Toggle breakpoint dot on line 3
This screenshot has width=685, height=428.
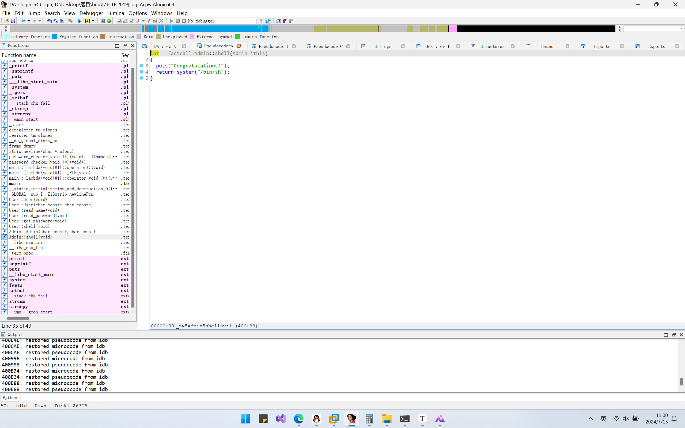pos(142,66)
